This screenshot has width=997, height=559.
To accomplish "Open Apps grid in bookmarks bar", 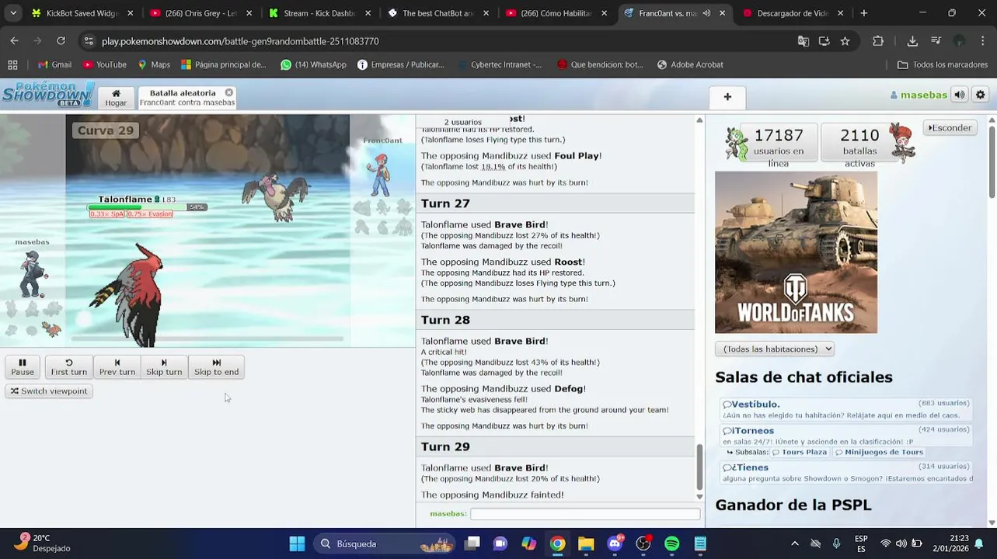I will [12, 64].
